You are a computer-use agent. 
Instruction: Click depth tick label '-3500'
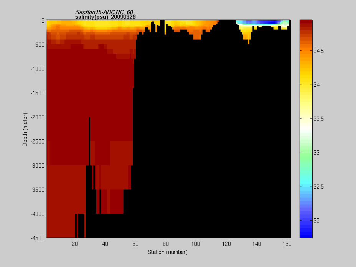click(38, 190)
